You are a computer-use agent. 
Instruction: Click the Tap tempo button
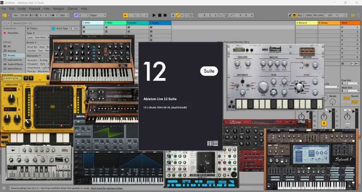[15, 15]
